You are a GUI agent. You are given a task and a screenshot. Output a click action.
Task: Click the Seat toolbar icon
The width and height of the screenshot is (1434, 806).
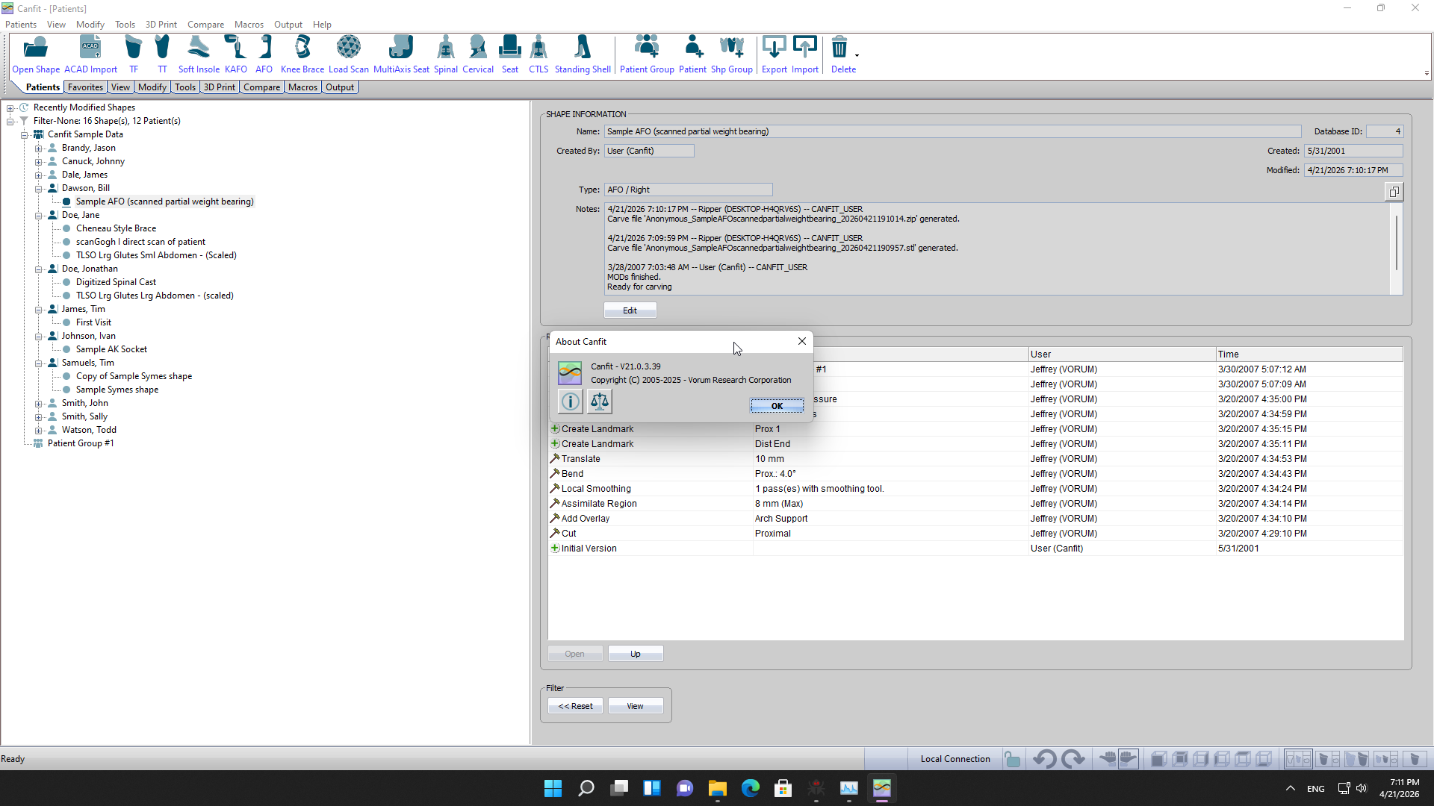pos(510,54)
